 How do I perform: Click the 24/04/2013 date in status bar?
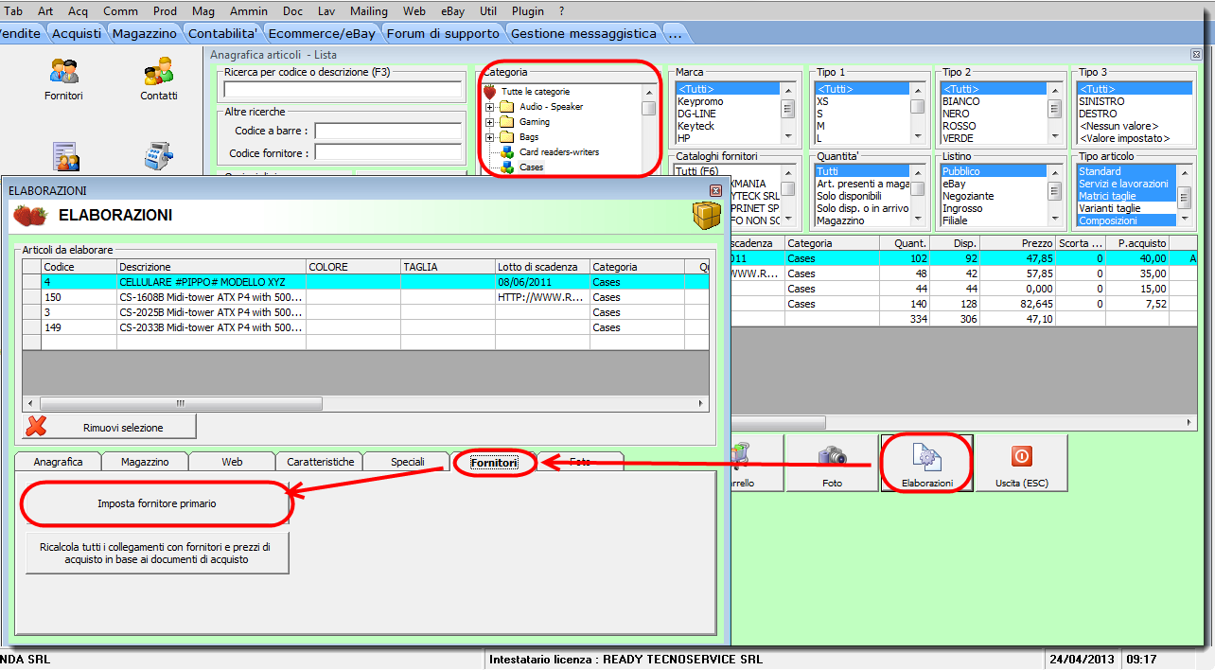[1083, 659]
